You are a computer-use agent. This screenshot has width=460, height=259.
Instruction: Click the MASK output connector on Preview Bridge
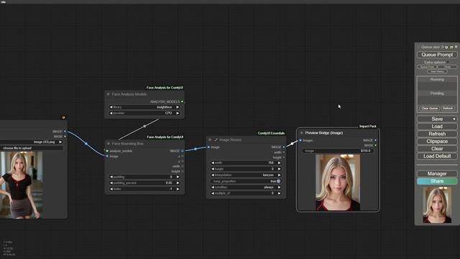coord(375,145)
